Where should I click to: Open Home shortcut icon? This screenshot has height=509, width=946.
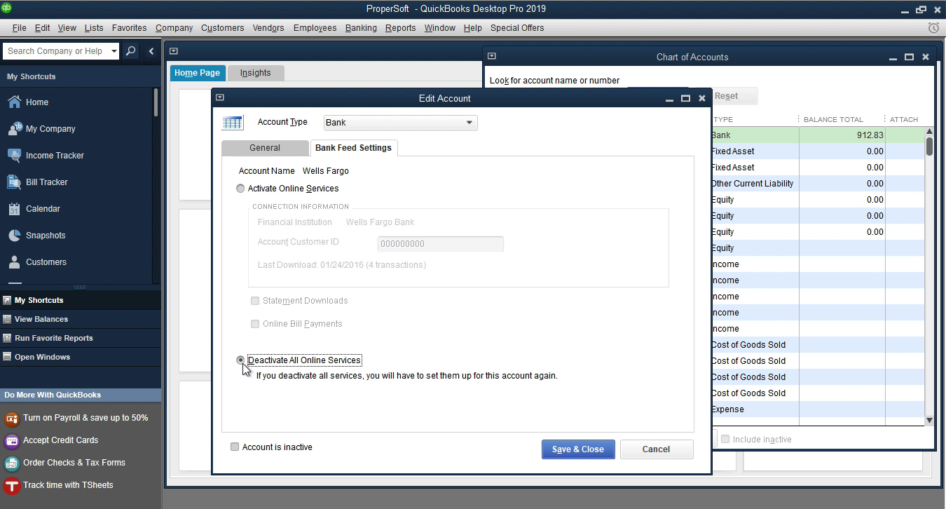click(x=14, y=102)
